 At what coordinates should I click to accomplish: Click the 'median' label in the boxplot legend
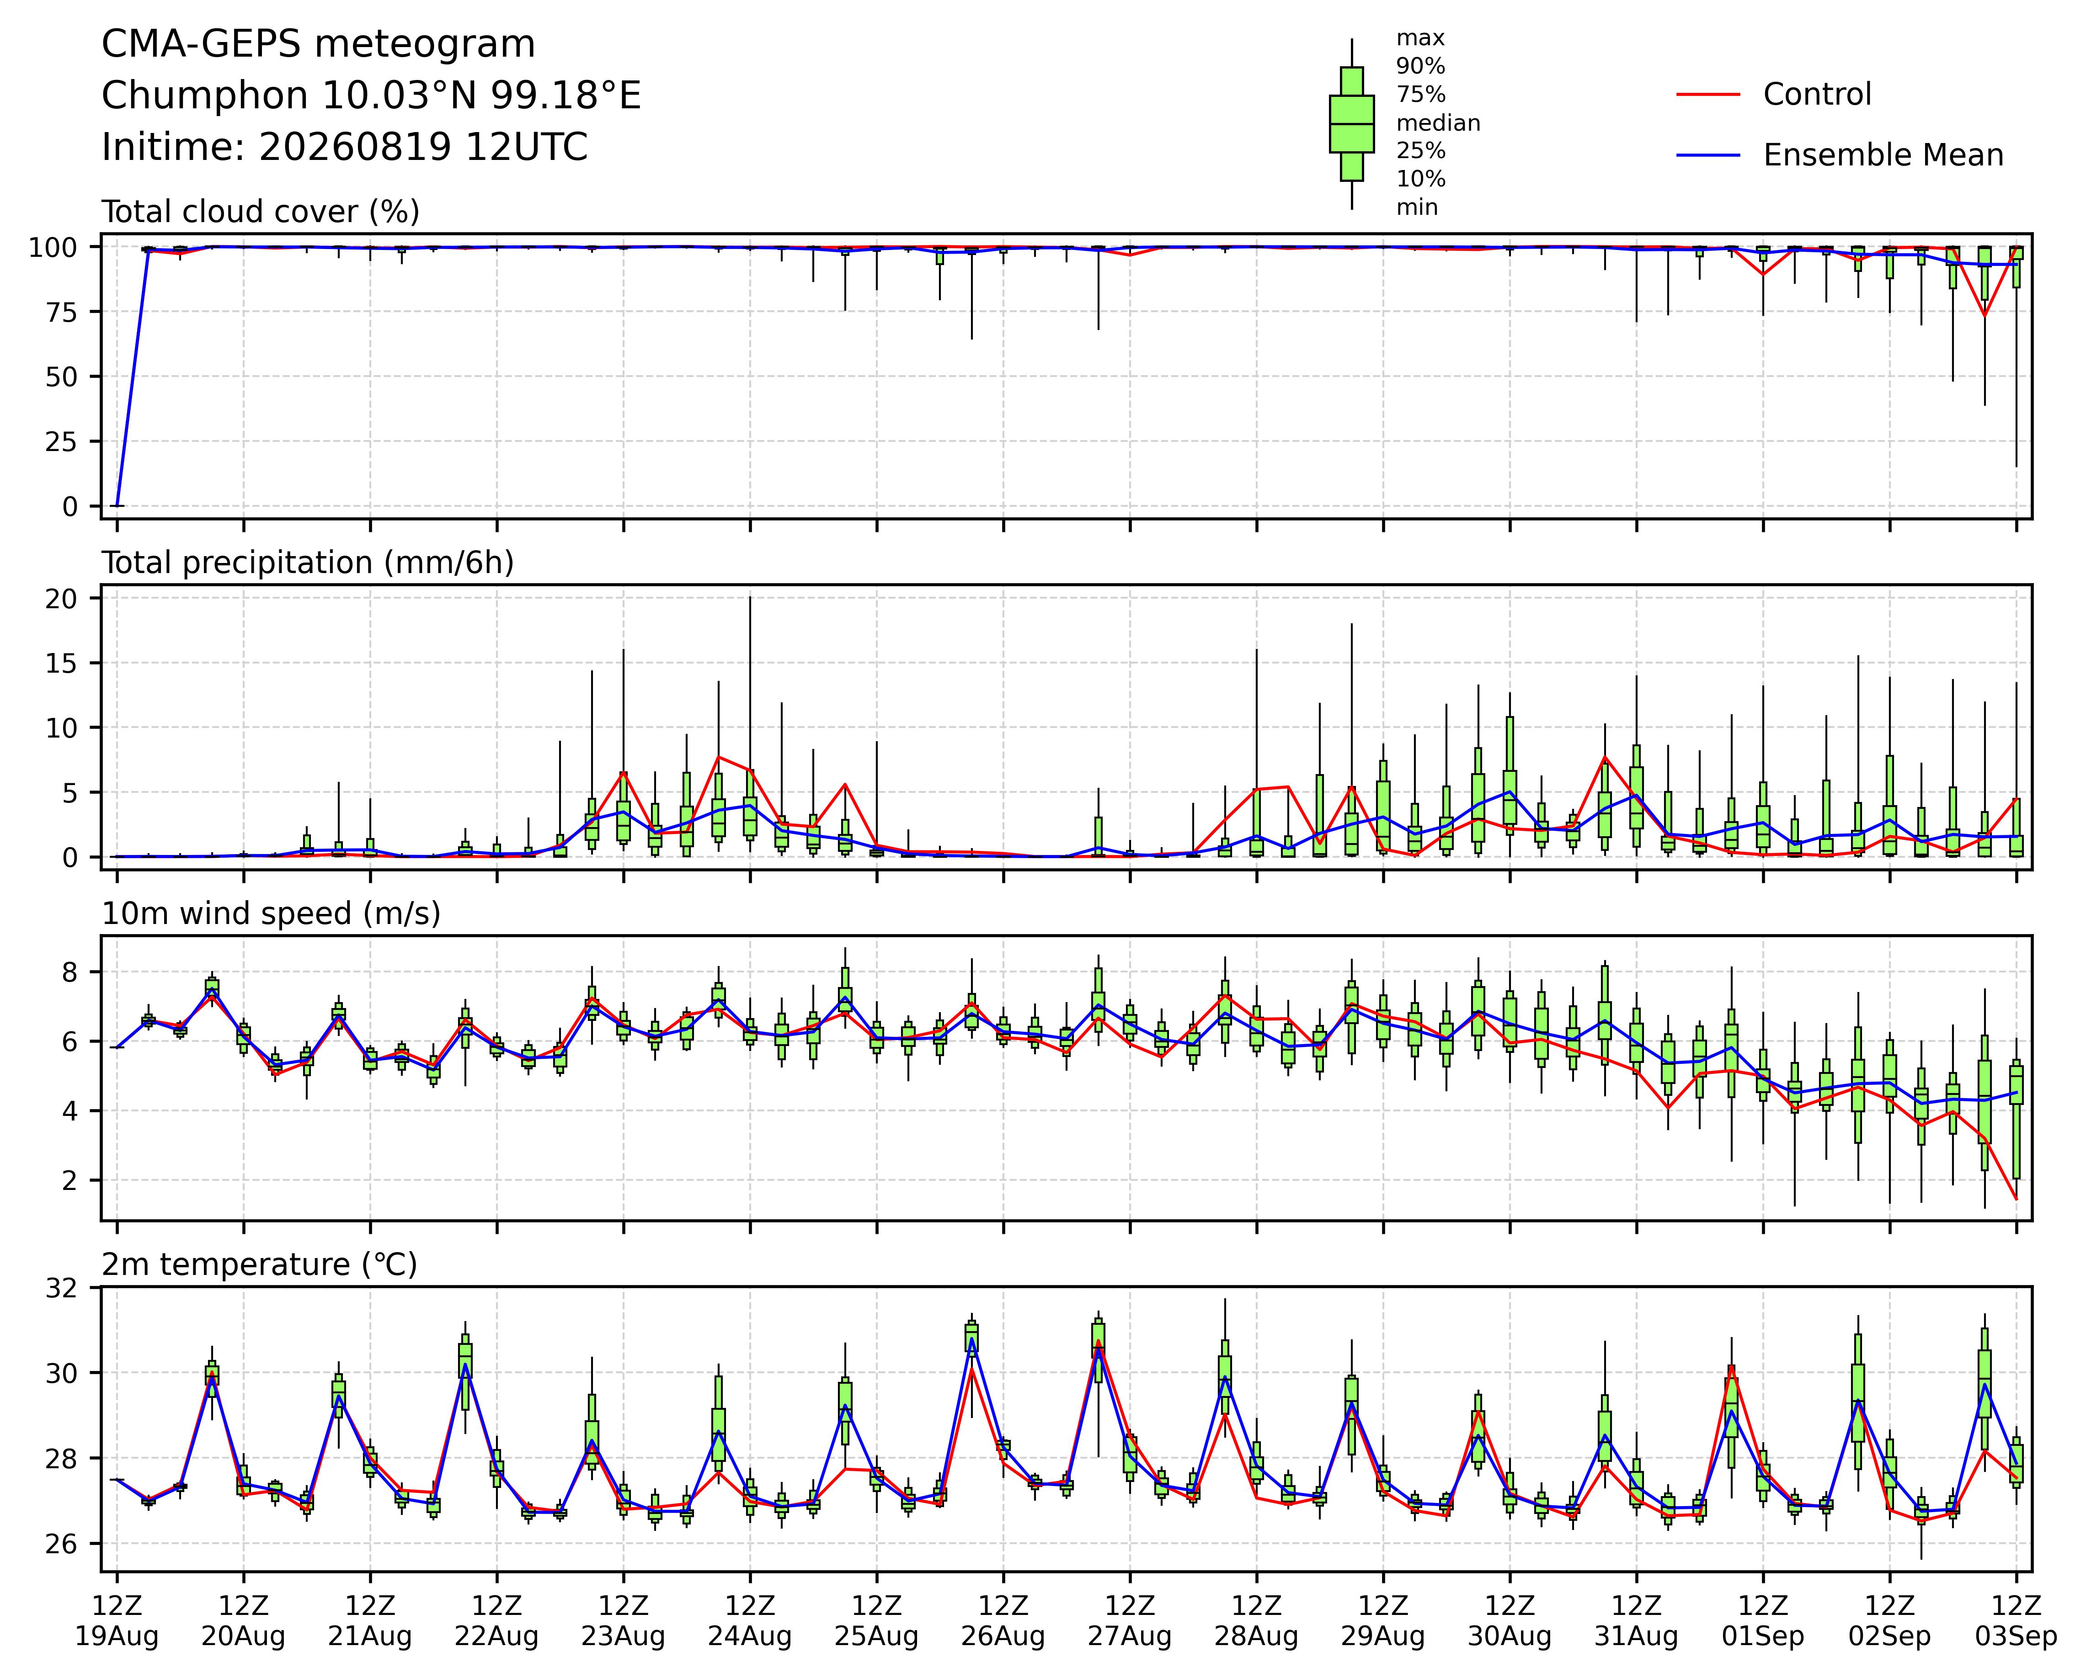pyautogui.click(x=1438, y=123)
